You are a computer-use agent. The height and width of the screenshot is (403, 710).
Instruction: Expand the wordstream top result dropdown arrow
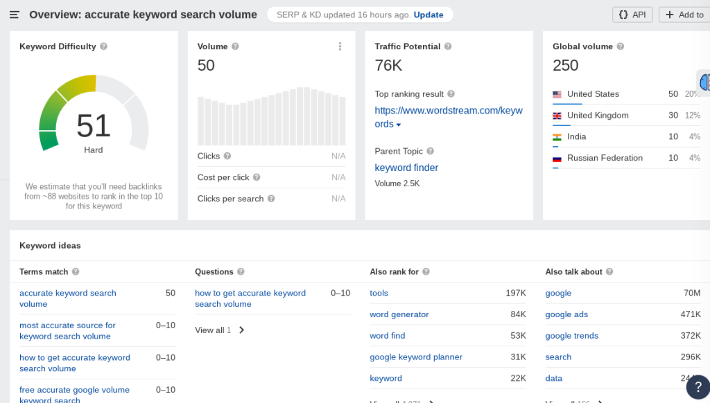pyautogui.click(x=399, y=125)
